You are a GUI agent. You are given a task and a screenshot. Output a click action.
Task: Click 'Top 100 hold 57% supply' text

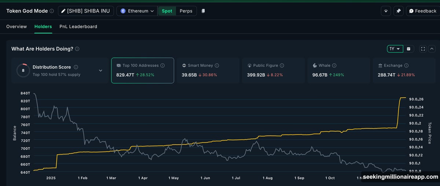pos(56,74)
